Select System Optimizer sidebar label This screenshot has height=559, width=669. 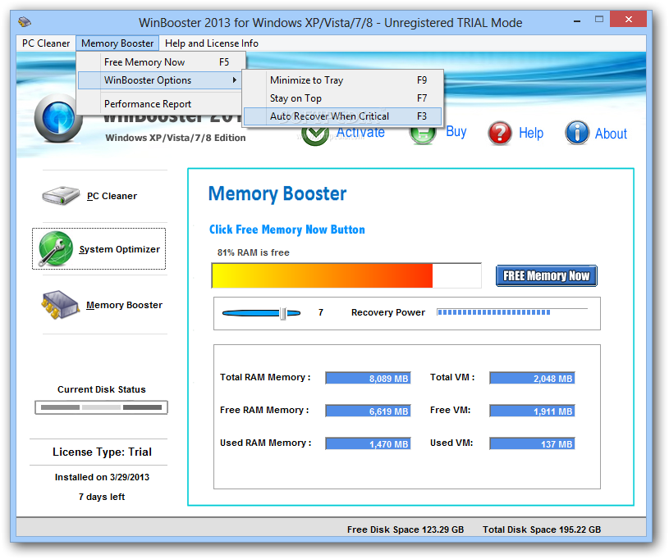120,249
